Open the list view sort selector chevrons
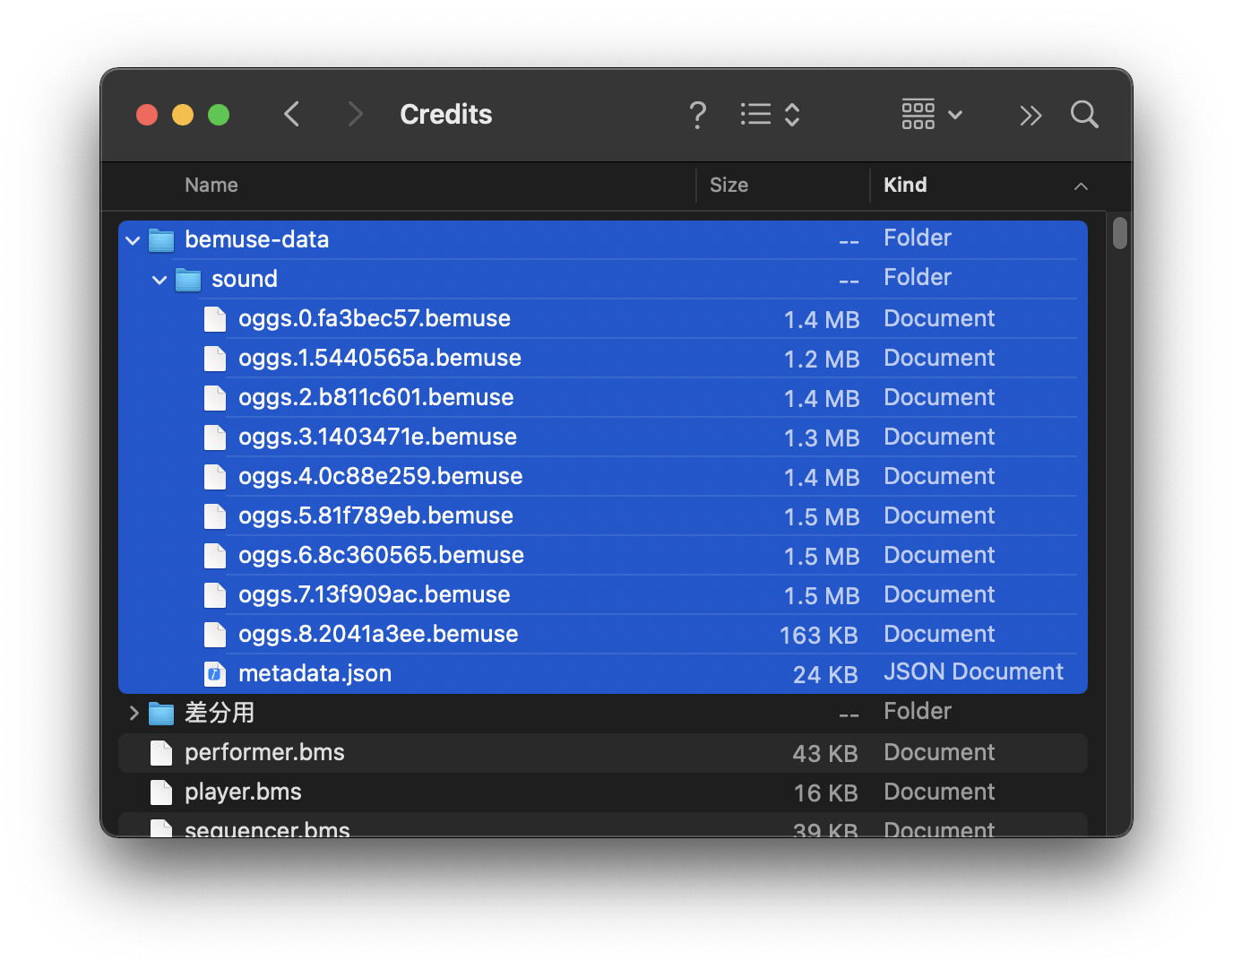The image size is (1233, 970). coord(792,114)
